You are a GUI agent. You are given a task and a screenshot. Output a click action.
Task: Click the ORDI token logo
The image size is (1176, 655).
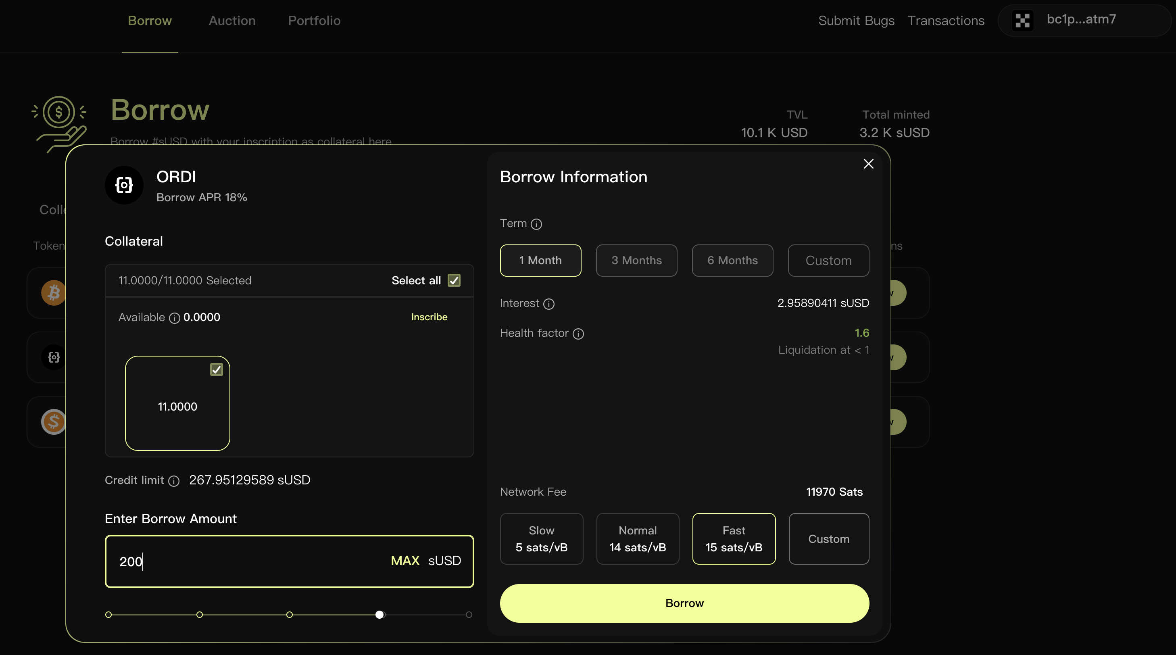pos(124,185)
